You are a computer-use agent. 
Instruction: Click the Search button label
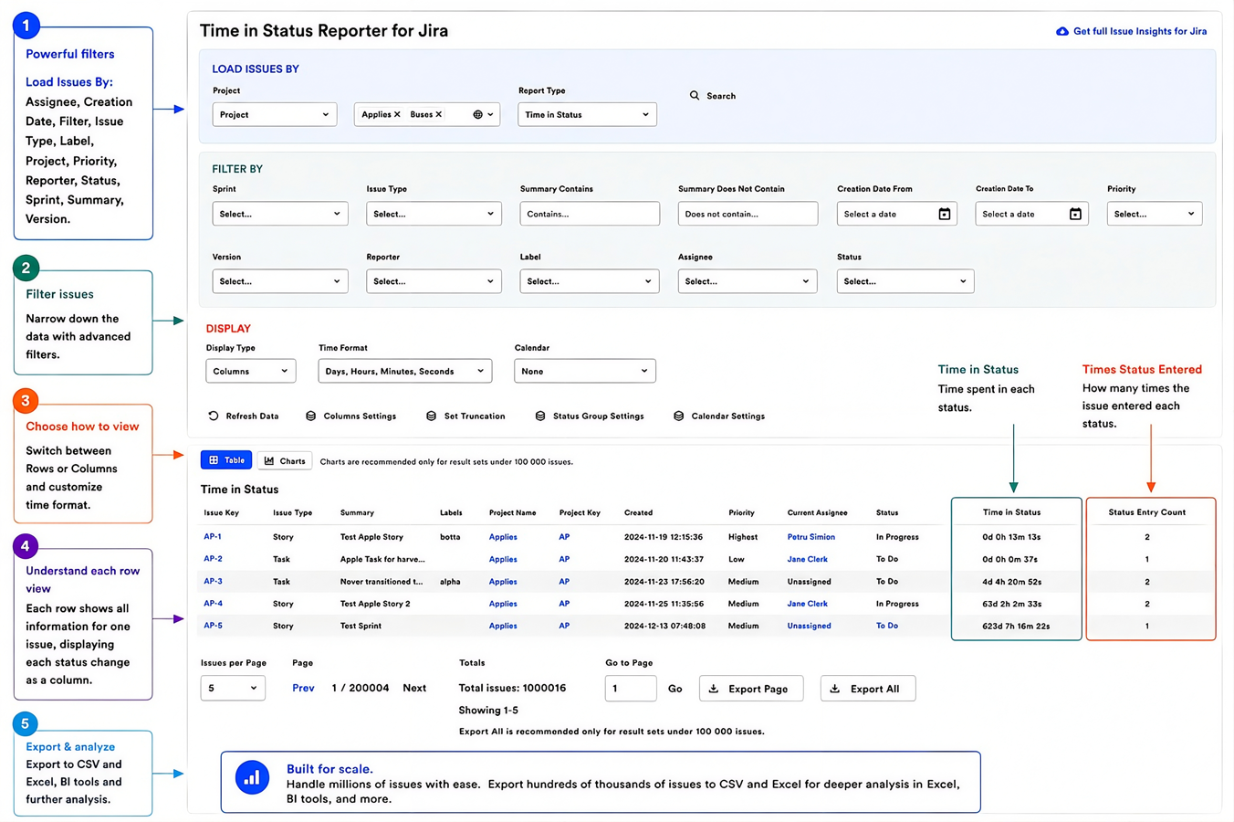[720, 96]
